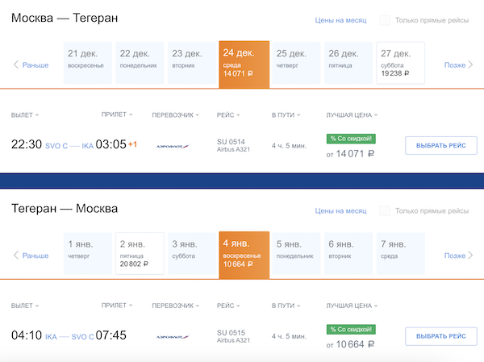Image resolution: width=484 pixels, height=362 pixels.
Task: Sort return flights by 'В пути' duration
Action: click(286, 306)
